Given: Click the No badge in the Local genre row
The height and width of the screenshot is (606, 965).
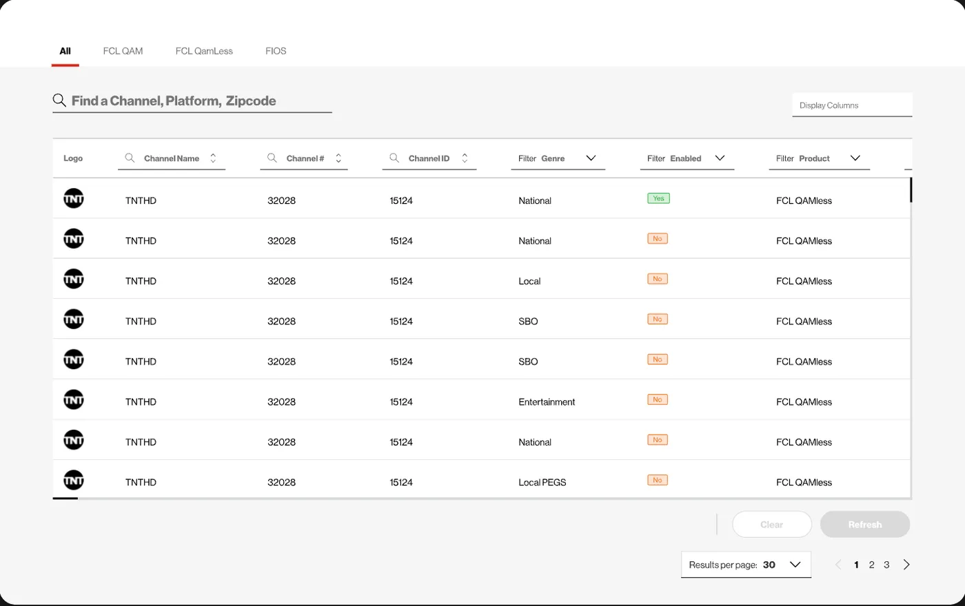Looking at the screenshot, I should pyautogui.click(x=658, y=279).
